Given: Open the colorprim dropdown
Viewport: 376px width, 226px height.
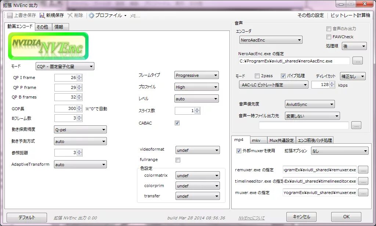Looking at the screenshot, I should click(x=198, y=186).
